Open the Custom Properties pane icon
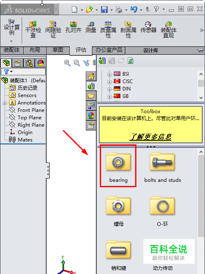This screenshot has width=205, height=274. (91, 125)
